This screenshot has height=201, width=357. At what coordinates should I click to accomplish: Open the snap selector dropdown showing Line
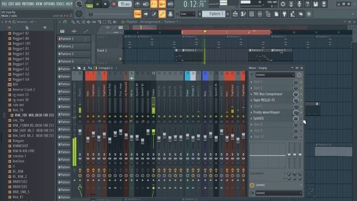(x=187, y=14)
